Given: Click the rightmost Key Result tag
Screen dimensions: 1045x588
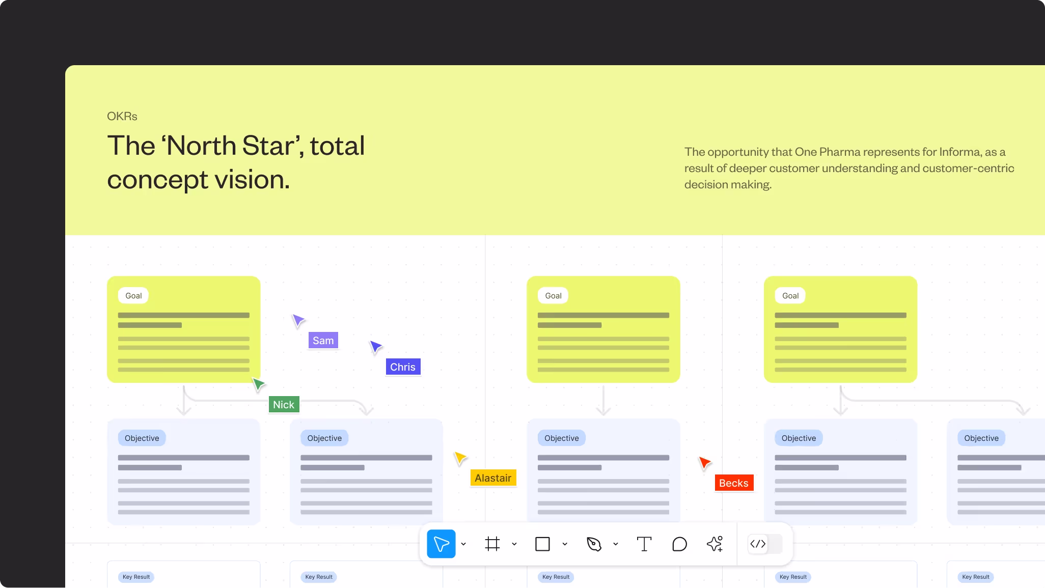Looking at the screenshot, I should [976, 577].
